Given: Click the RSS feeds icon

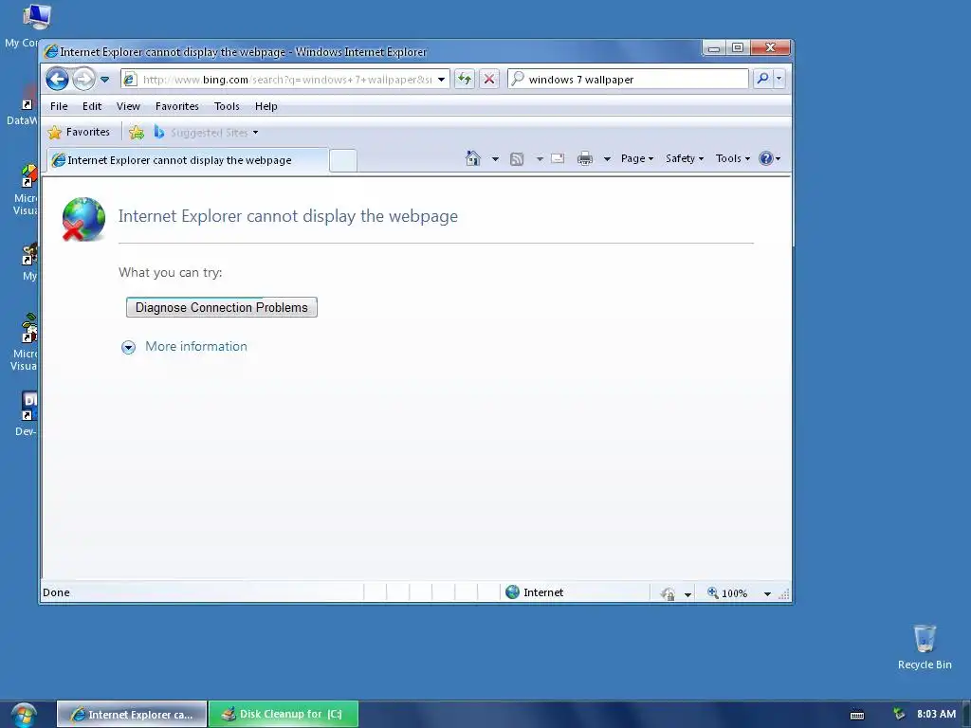Looking at the screenshot, I should [x=517, y=159].
